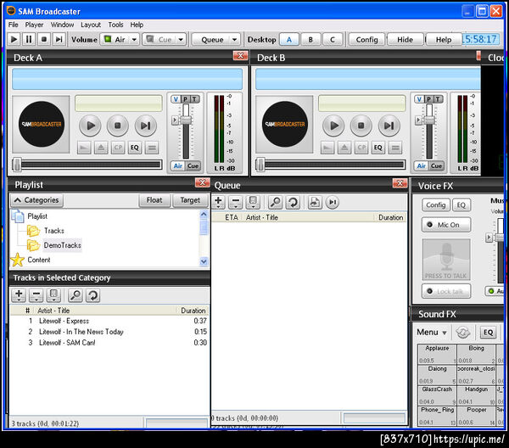Switch to Desktop B

[x=310, y=40]
